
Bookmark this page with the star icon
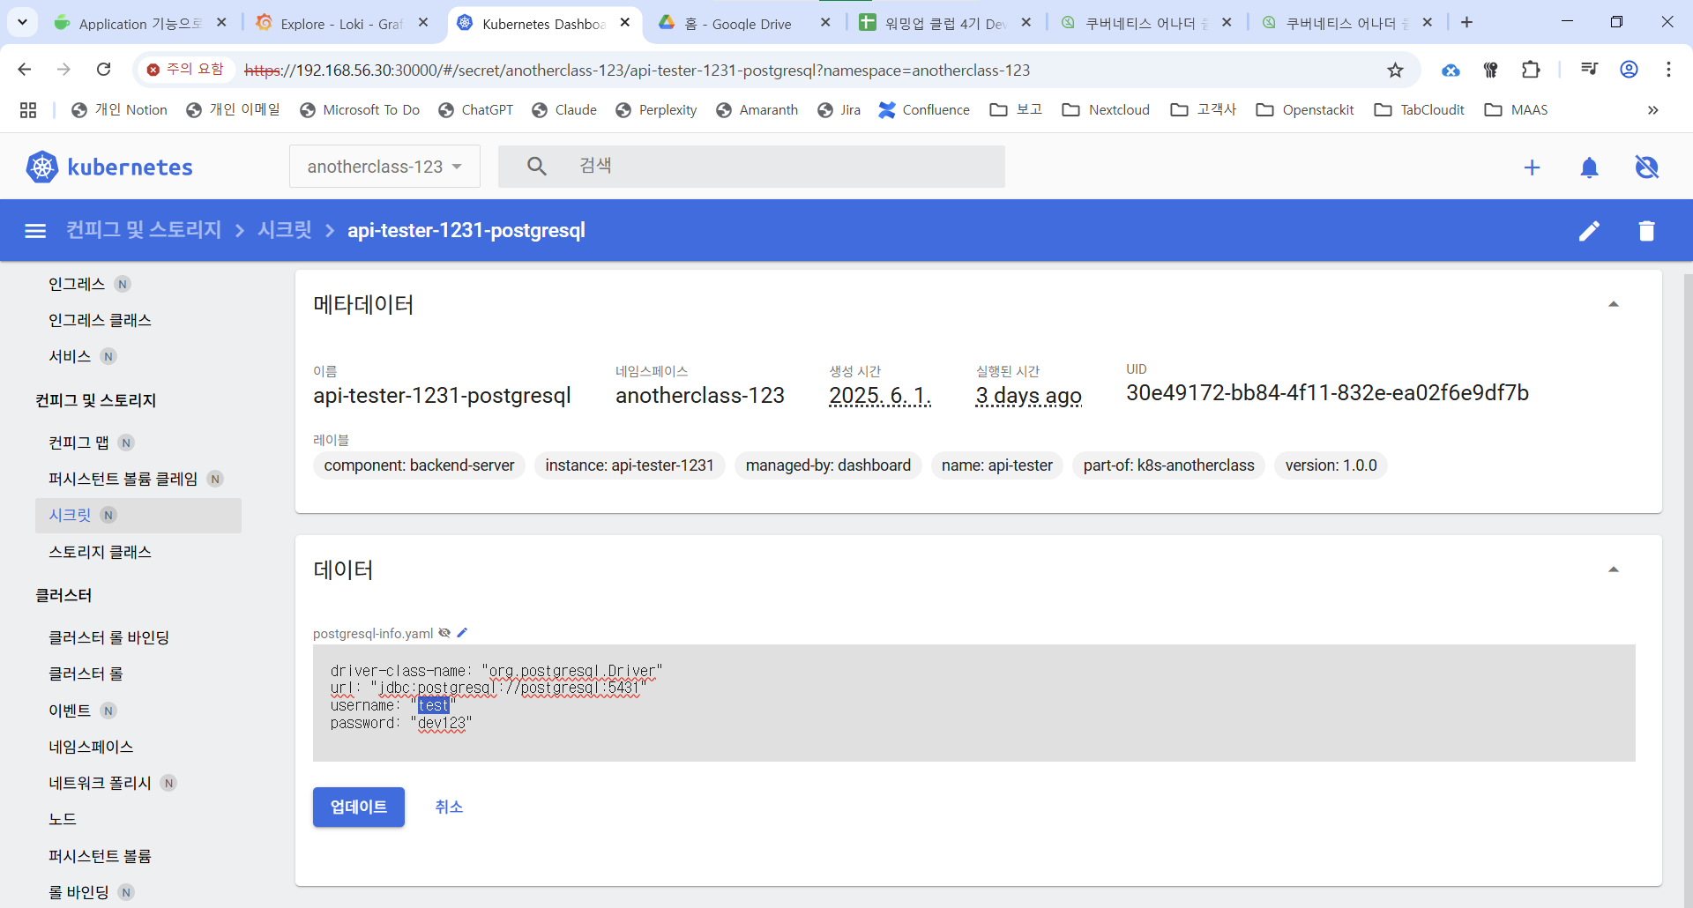pyautogui.click(x=1395, y=70)
